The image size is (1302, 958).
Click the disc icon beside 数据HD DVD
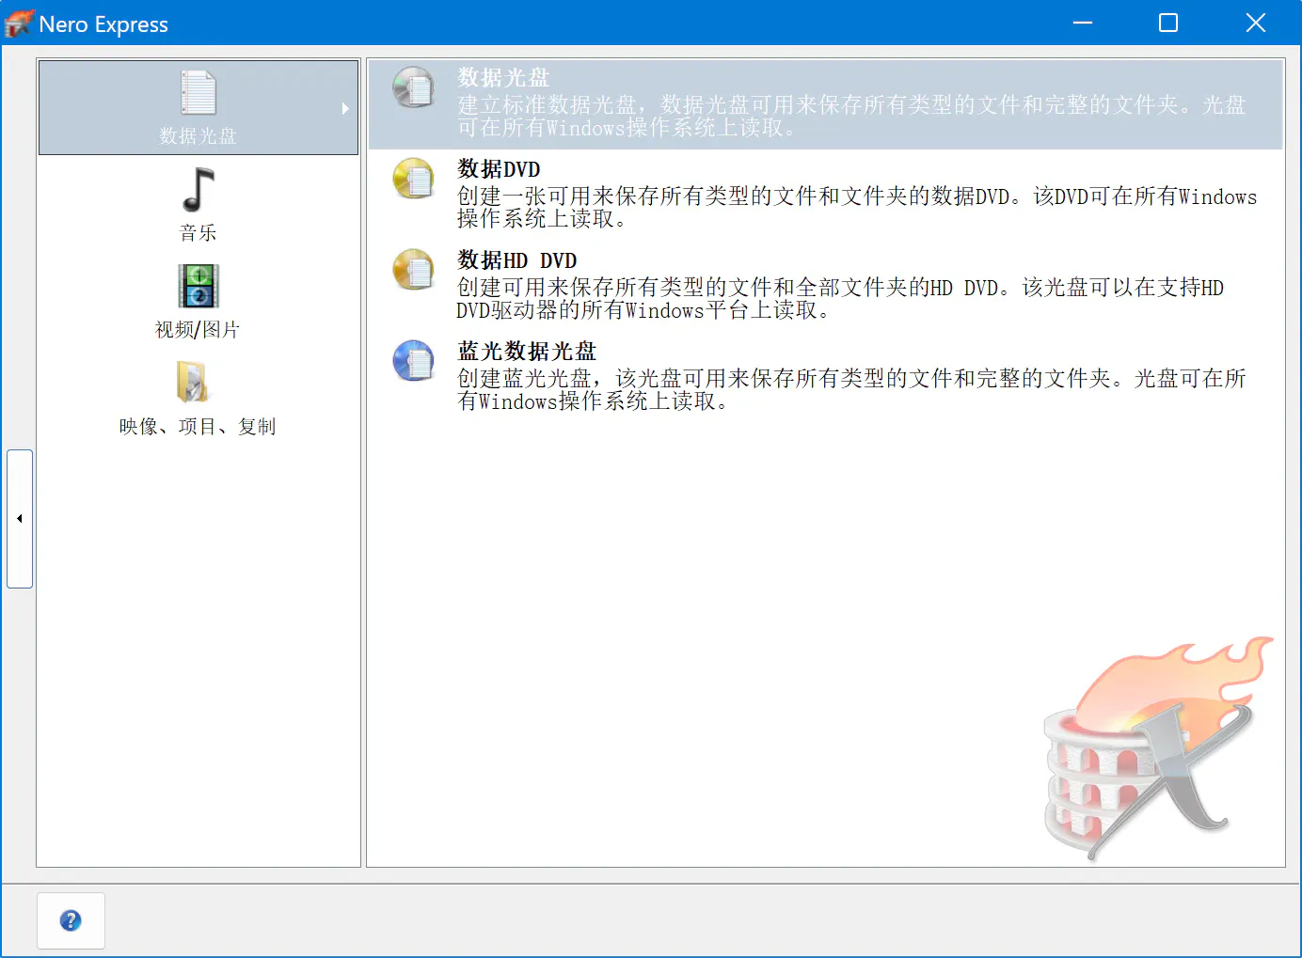[413, 270]
